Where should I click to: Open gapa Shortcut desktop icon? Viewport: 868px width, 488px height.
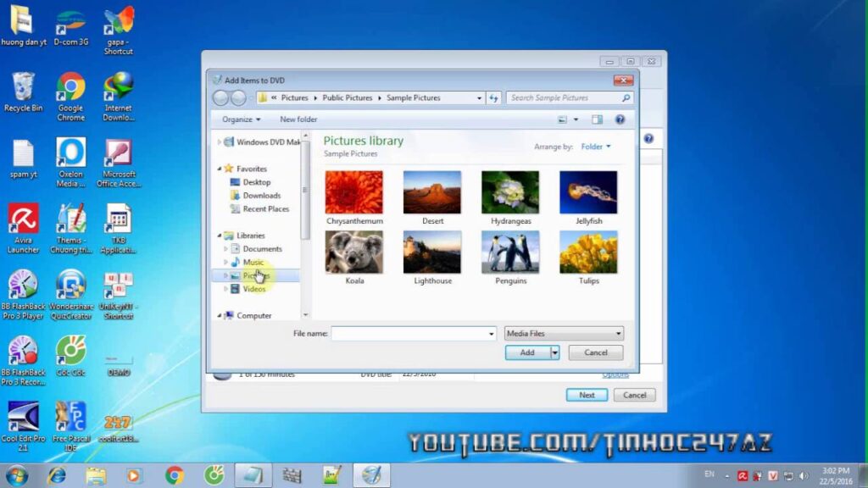(118, 31)
